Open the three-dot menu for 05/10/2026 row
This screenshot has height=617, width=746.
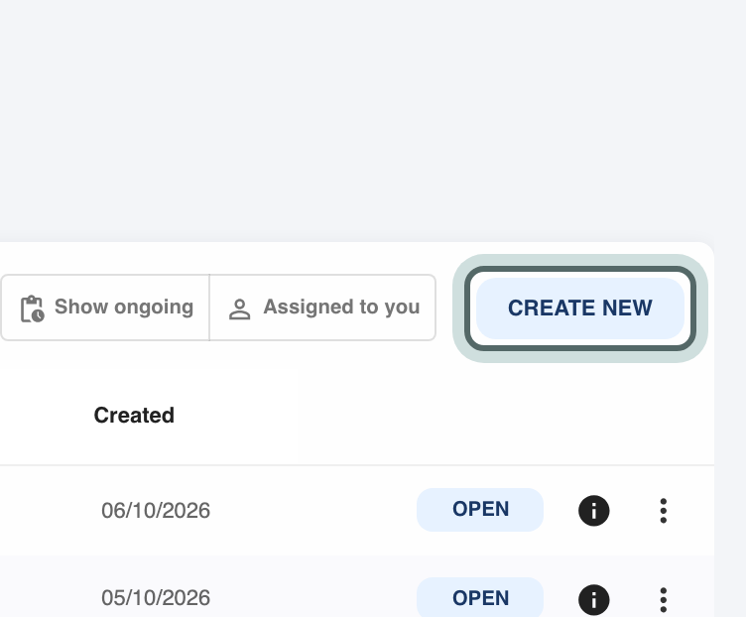tap(664, 600)
